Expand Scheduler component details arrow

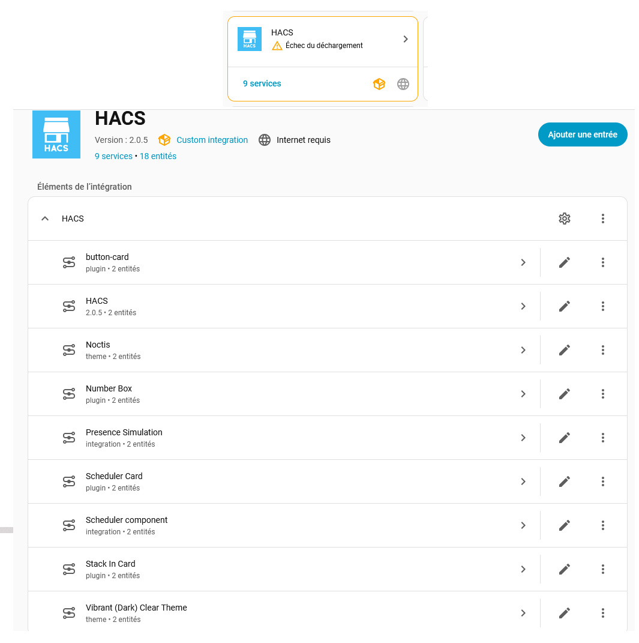pyautogui.click(x=523, y=525)
